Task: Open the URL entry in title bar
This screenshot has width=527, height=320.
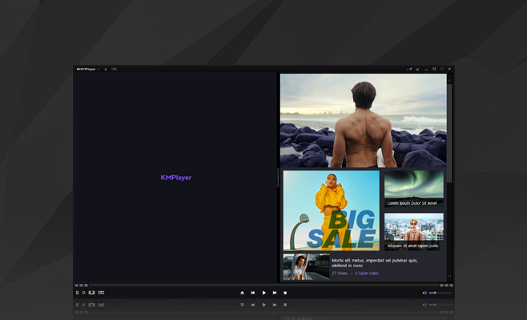Action: 115,69
